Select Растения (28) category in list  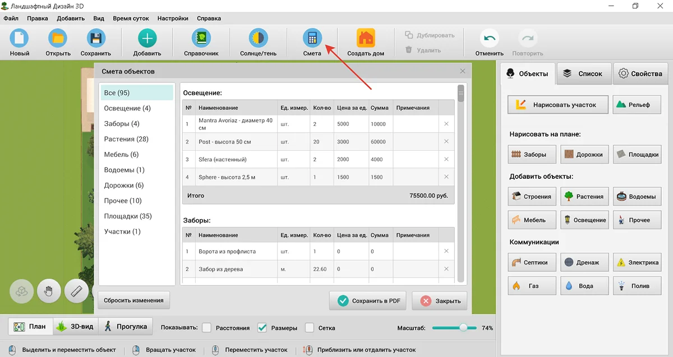pyautogui.click(x=137, y=139)
